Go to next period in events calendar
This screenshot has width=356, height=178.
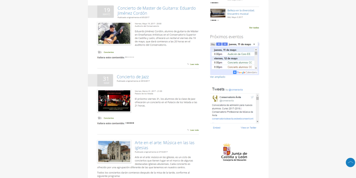[x=225, y=44]
